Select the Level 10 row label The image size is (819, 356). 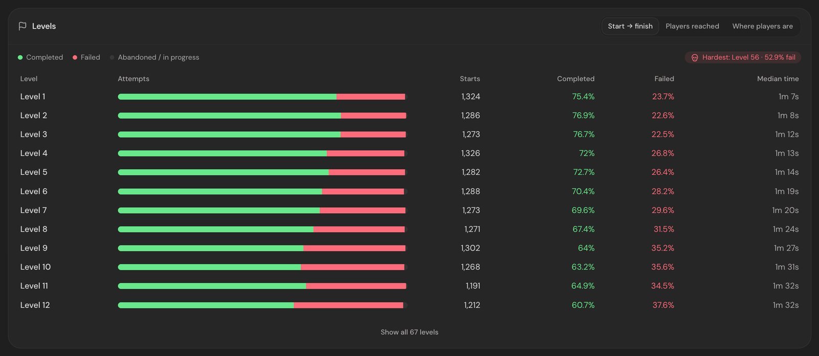tap(35, 267)
